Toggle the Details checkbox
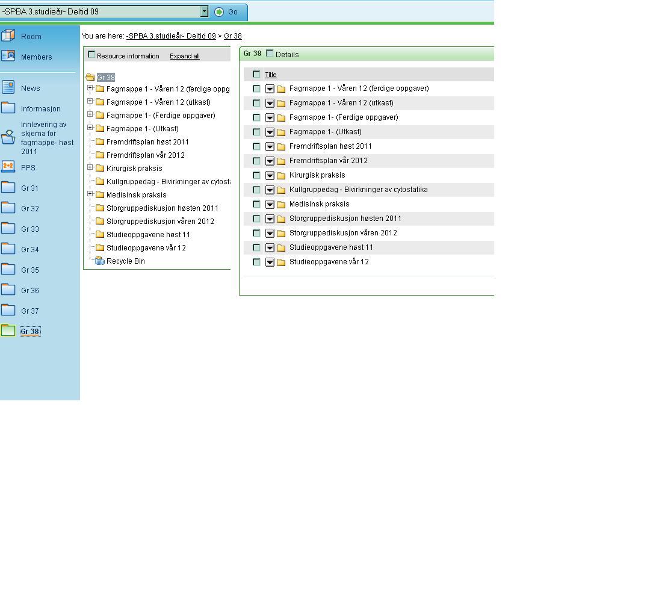Image resolution: width=650 pixels, height=602 pixels. point(270,54)
